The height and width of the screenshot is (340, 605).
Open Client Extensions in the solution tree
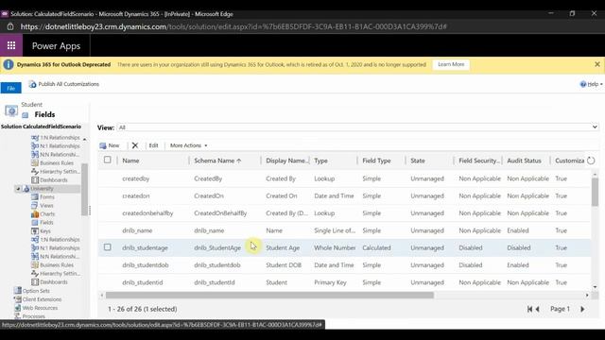42,299
